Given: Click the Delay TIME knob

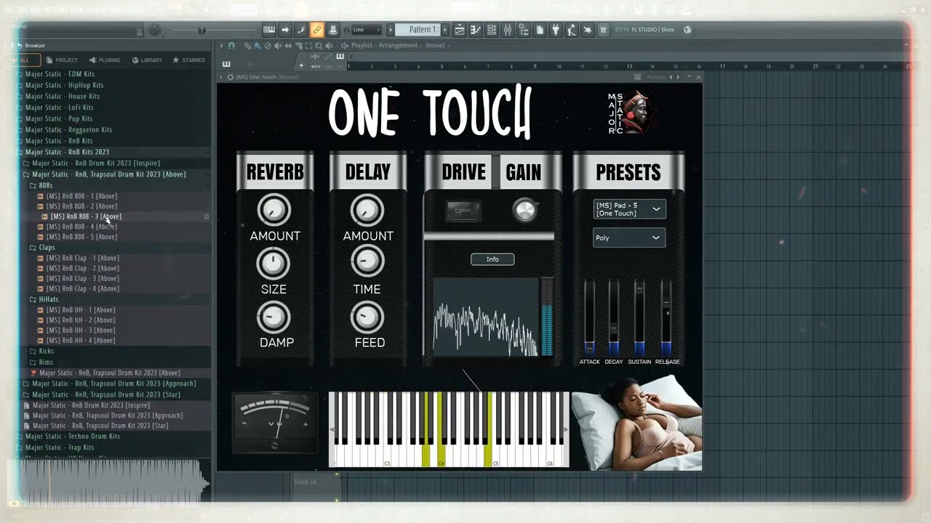Looking at the screenshot, I should (x=367, y=260).
